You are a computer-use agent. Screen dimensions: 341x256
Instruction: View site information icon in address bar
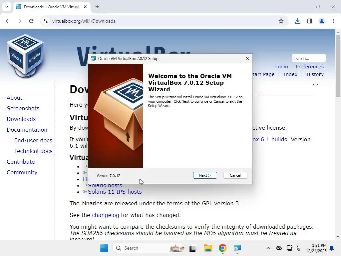click(x=46, y=21)
